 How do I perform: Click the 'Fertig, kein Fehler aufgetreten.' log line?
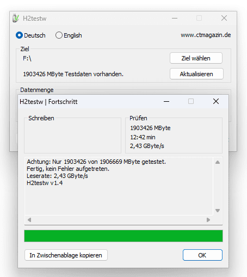[x=68, y=169]
